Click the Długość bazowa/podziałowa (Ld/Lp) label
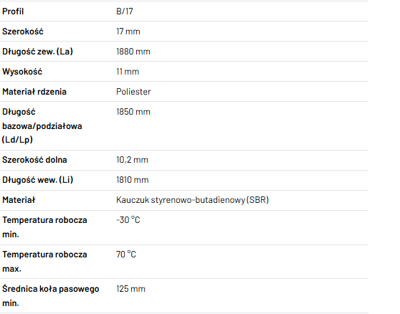 (42, 125)
